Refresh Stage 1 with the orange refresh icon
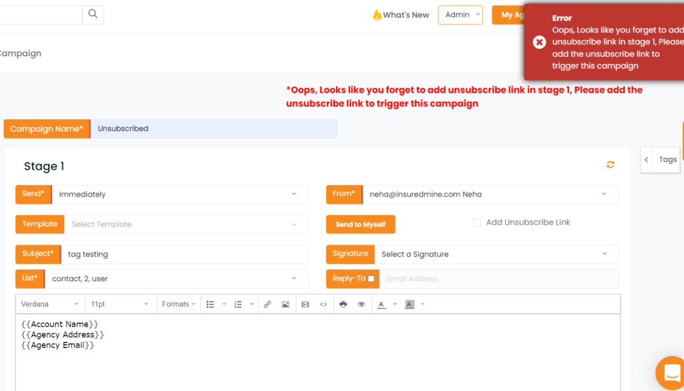684x391 pixels. pyautogui.click(x=610, y=164)
